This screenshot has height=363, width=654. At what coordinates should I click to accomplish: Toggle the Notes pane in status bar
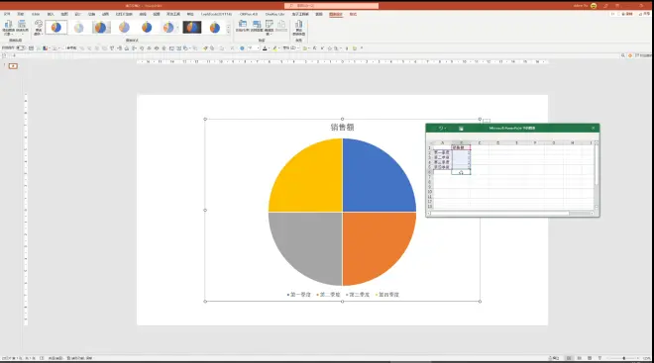click(554, 358)
